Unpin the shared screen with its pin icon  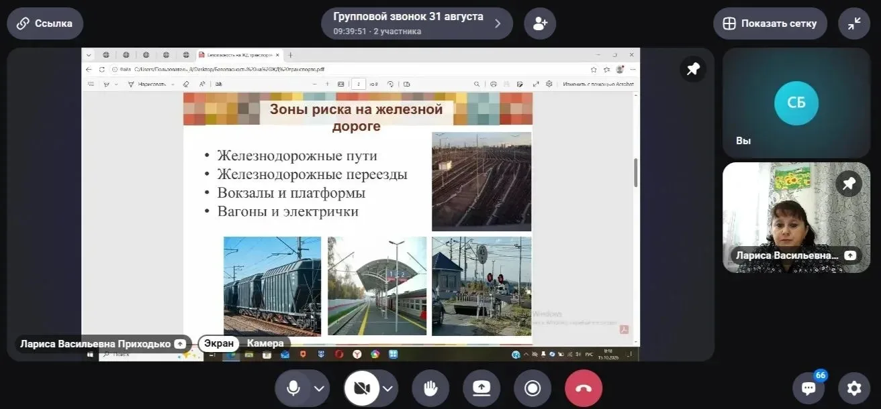point(692,69)
